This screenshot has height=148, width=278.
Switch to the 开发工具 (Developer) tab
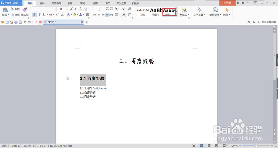[121, 3]
